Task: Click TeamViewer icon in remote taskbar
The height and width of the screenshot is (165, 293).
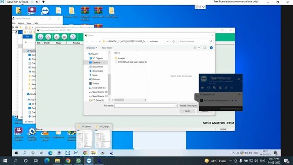Action: [x=68, y=153]
